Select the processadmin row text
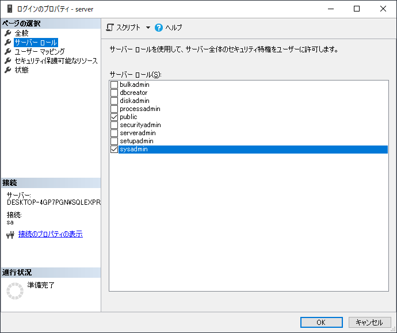Screen dimensions: 397x333 tap(140, 109)
